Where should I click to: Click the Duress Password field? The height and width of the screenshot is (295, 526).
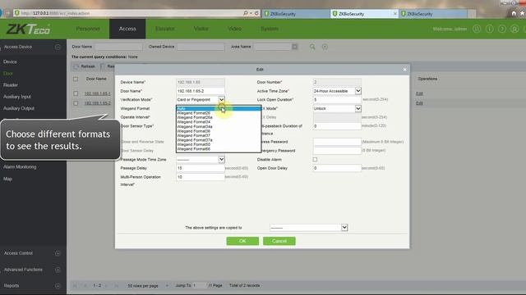337,142
